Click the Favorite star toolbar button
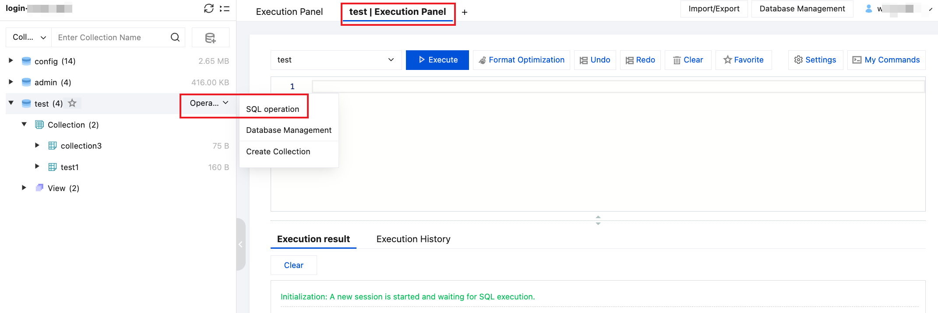 click(744, 60)
